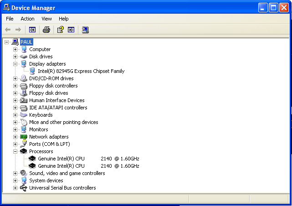Viewport: 292px width, 206px height.
Task: Collapse the Display adapters node
Action: [x=15, y=64]
